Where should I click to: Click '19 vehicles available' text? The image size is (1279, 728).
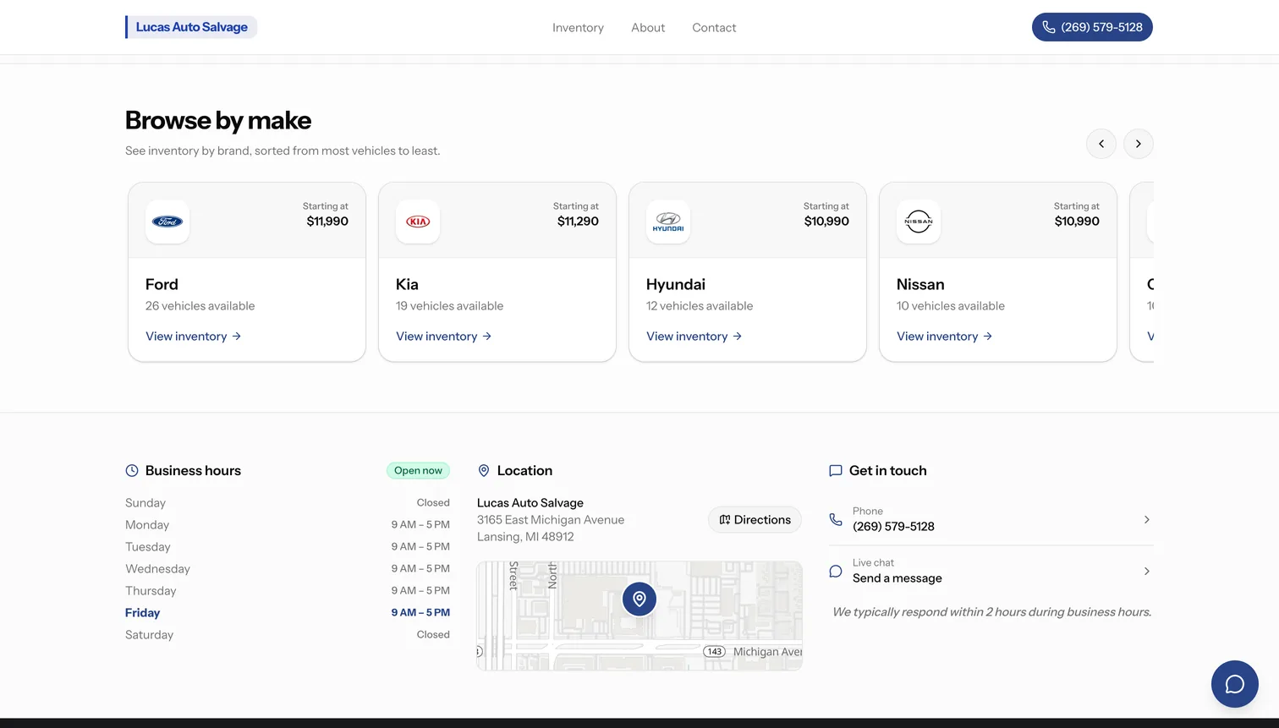[x=449, y=306]
